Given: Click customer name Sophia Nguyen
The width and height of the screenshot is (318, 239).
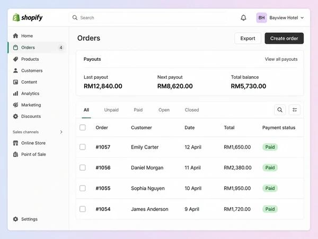Looking at the screenshot, I should coord(148,188).
